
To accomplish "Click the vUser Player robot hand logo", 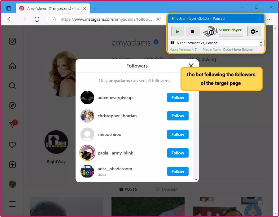I will [x=210, y=32].
